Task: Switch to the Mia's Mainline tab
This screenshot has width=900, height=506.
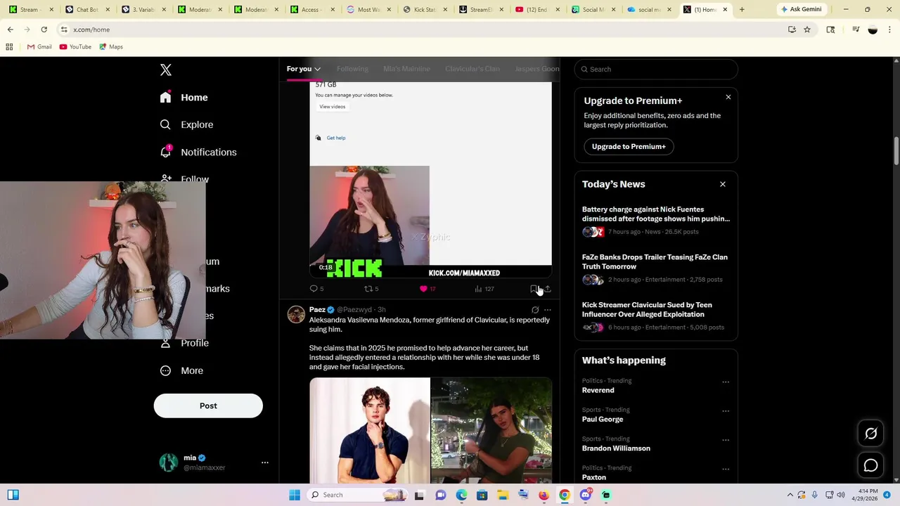Action: pos(406,69)
